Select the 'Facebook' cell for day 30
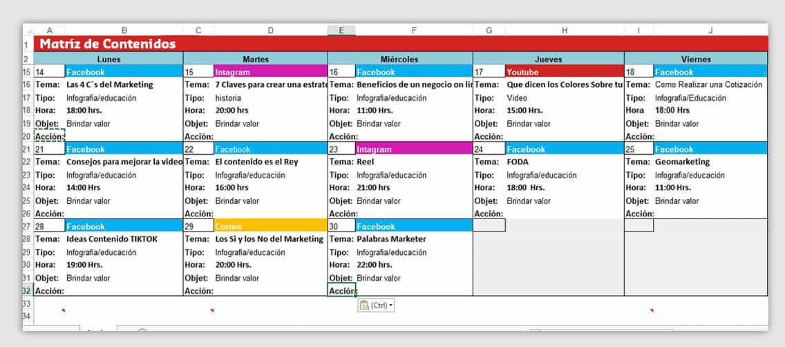The height and width of the screenshot is (347, 785). (x=413, y=226)
